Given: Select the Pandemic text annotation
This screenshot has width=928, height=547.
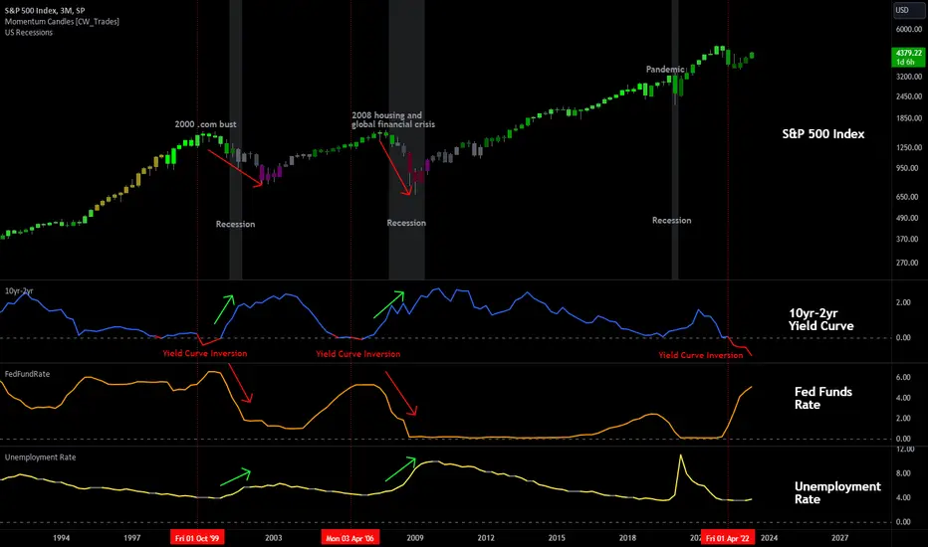Looking at the screenshot, I should [665, 70].
